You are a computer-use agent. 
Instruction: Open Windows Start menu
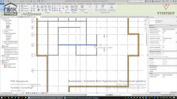coord(2,98)
